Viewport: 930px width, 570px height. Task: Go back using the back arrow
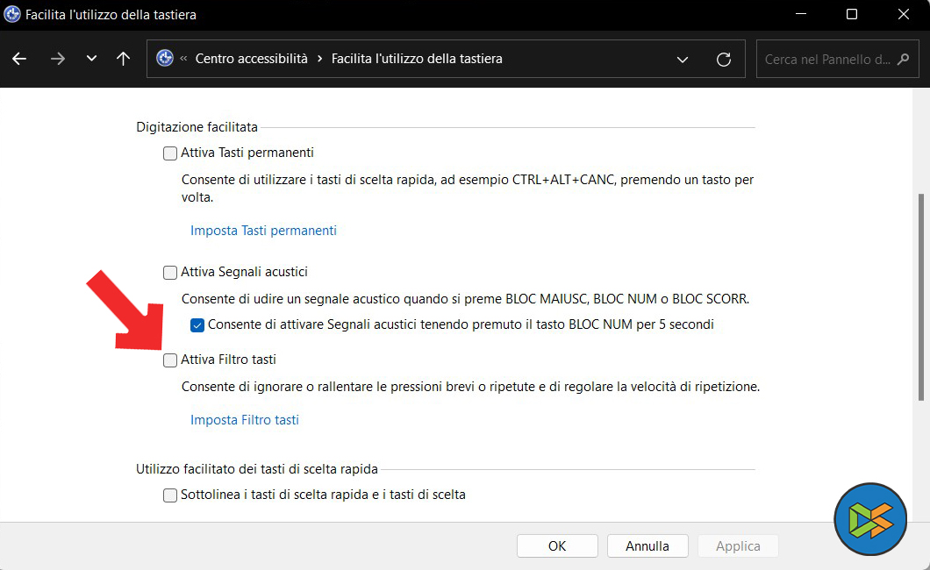click(19, 59)
